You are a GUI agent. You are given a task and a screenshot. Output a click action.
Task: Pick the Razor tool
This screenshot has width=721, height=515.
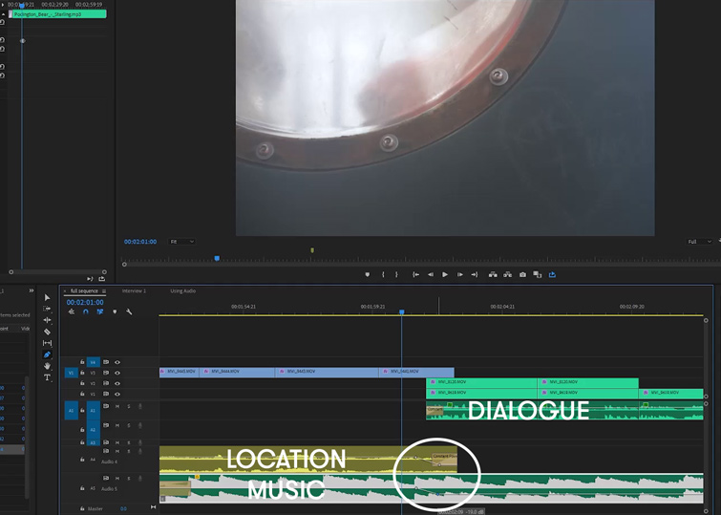click(x=48, y=332)
